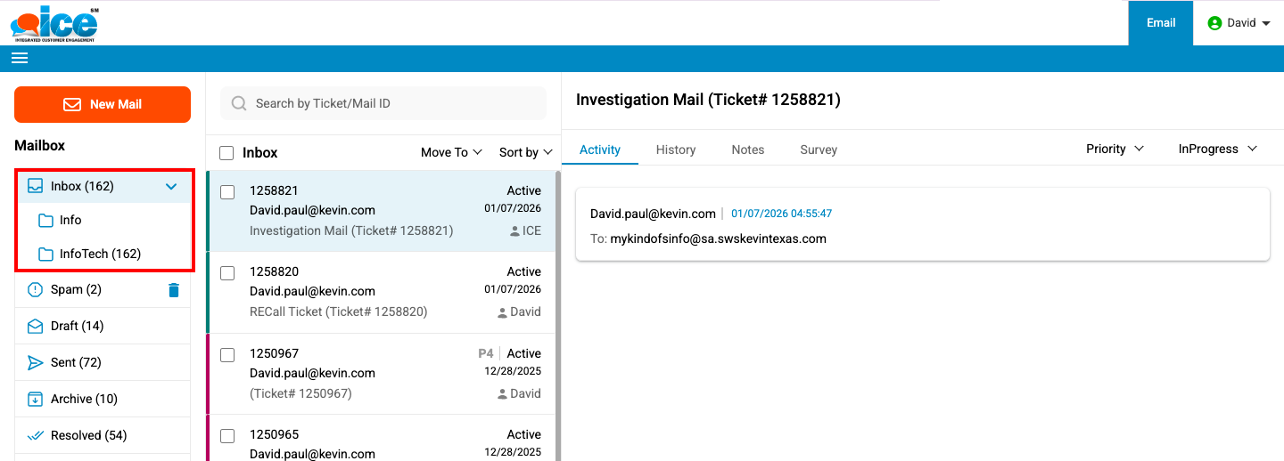Click the Draft envelope icon
The width and height of the screenshot is (1284, 461).
click(35, 327)
